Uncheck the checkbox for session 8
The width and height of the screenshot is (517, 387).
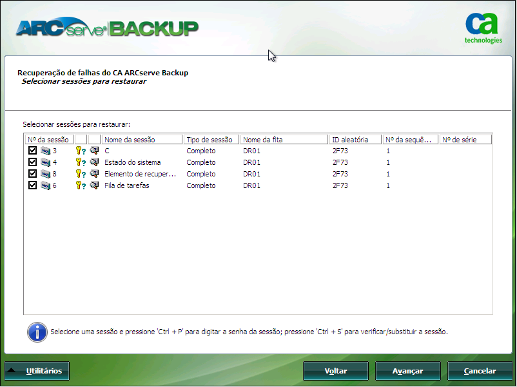click(x=32, y=174)
